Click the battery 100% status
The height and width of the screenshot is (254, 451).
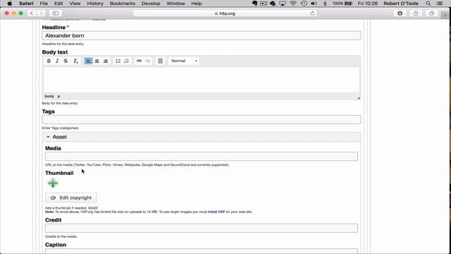(342, 4)
